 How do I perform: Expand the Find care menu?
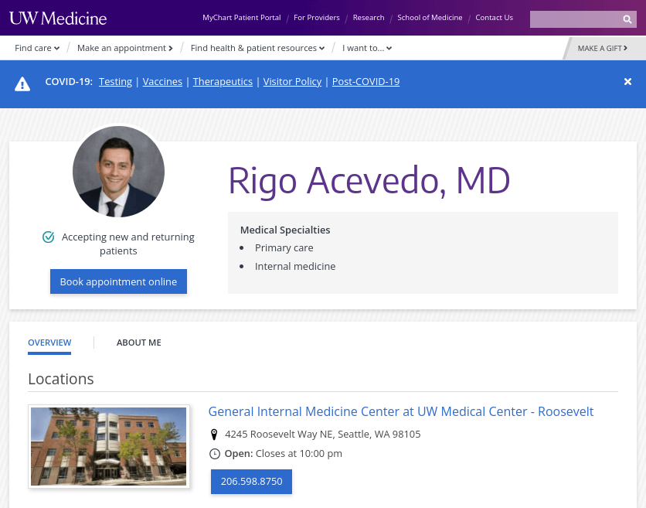(x=37, y=48)
